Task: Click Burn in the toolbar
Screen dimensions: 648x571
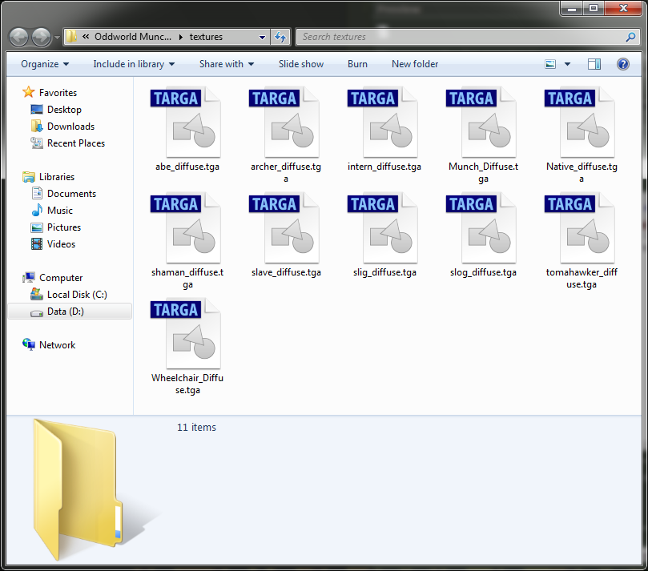Action: point(357,64)
